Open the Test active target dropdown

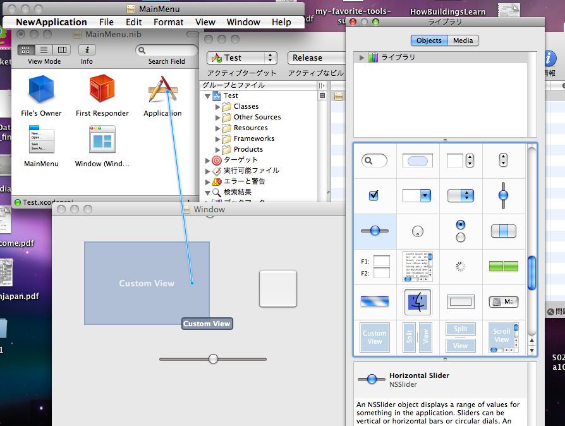point(242,58)
